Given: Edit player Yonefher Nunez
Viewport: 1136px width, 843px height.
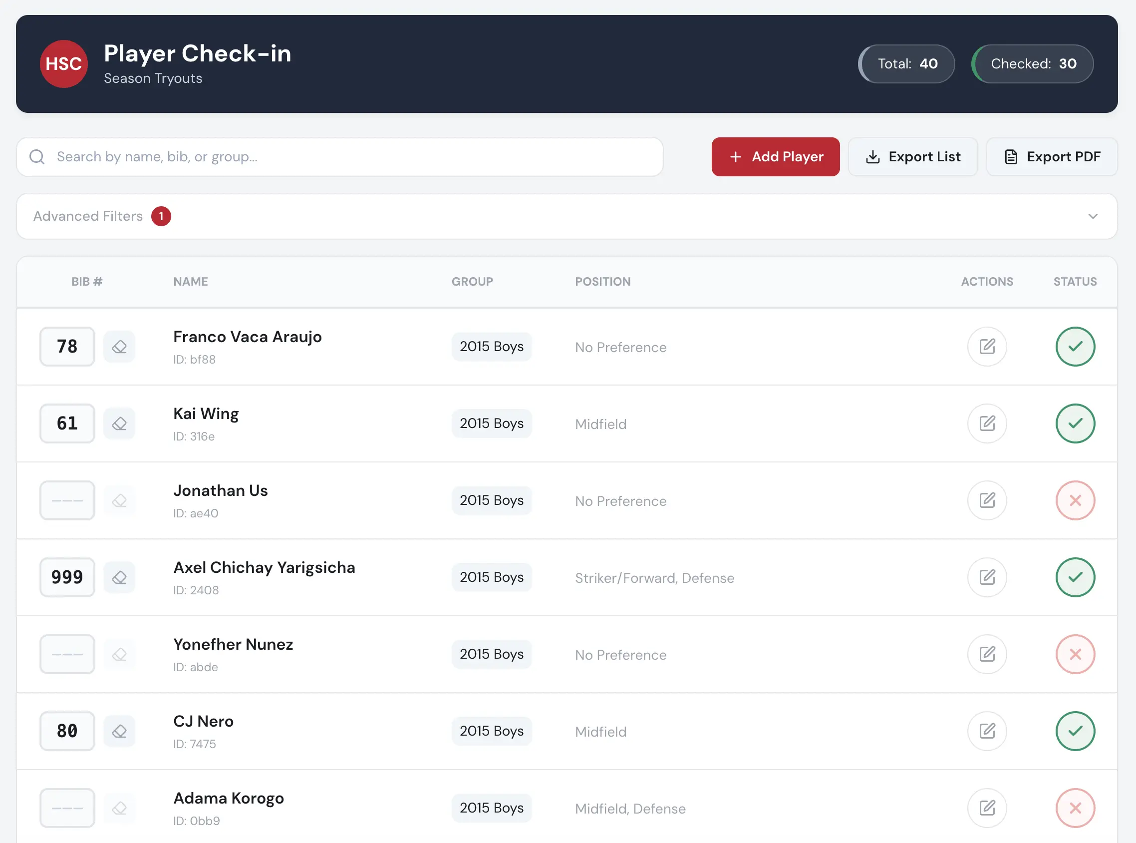Looking at the screenshot, I should point(987,654).
